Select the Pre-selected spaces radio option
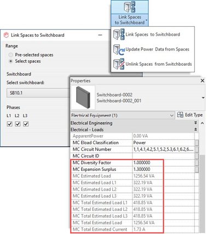This screenshot has width=213, height=234. point(11,55)
